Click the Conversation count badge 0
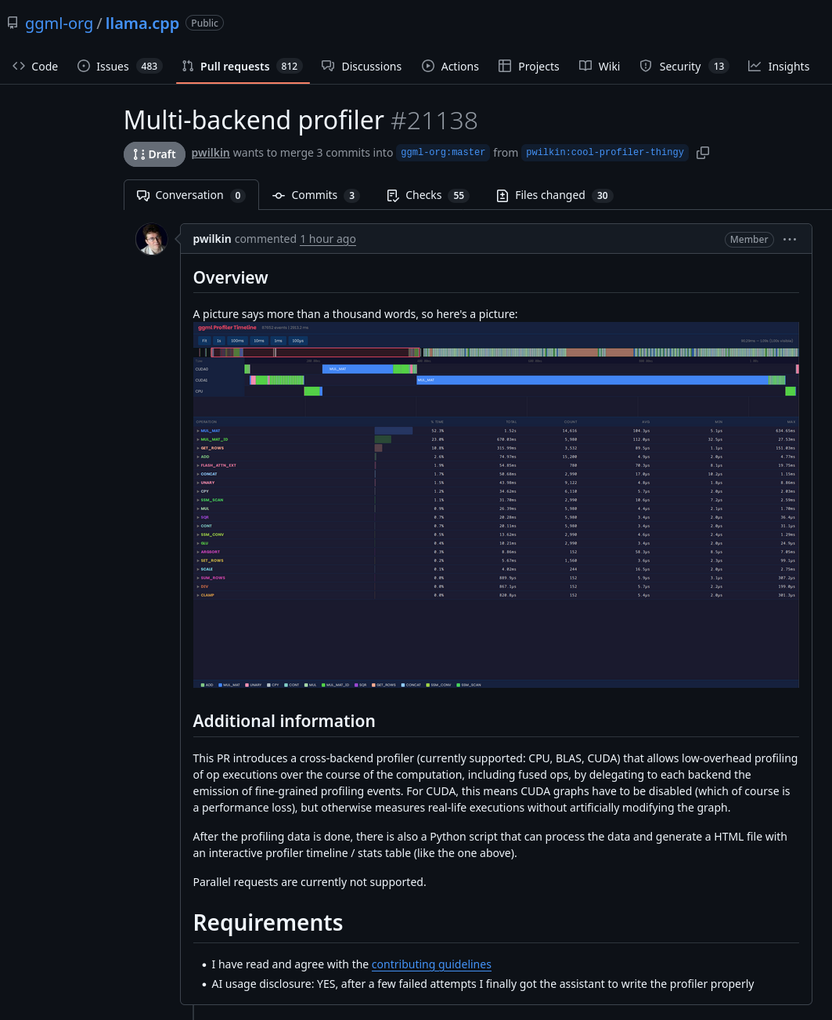The width and height of the screenshot is (832, 1020). (x=238, y=196)
